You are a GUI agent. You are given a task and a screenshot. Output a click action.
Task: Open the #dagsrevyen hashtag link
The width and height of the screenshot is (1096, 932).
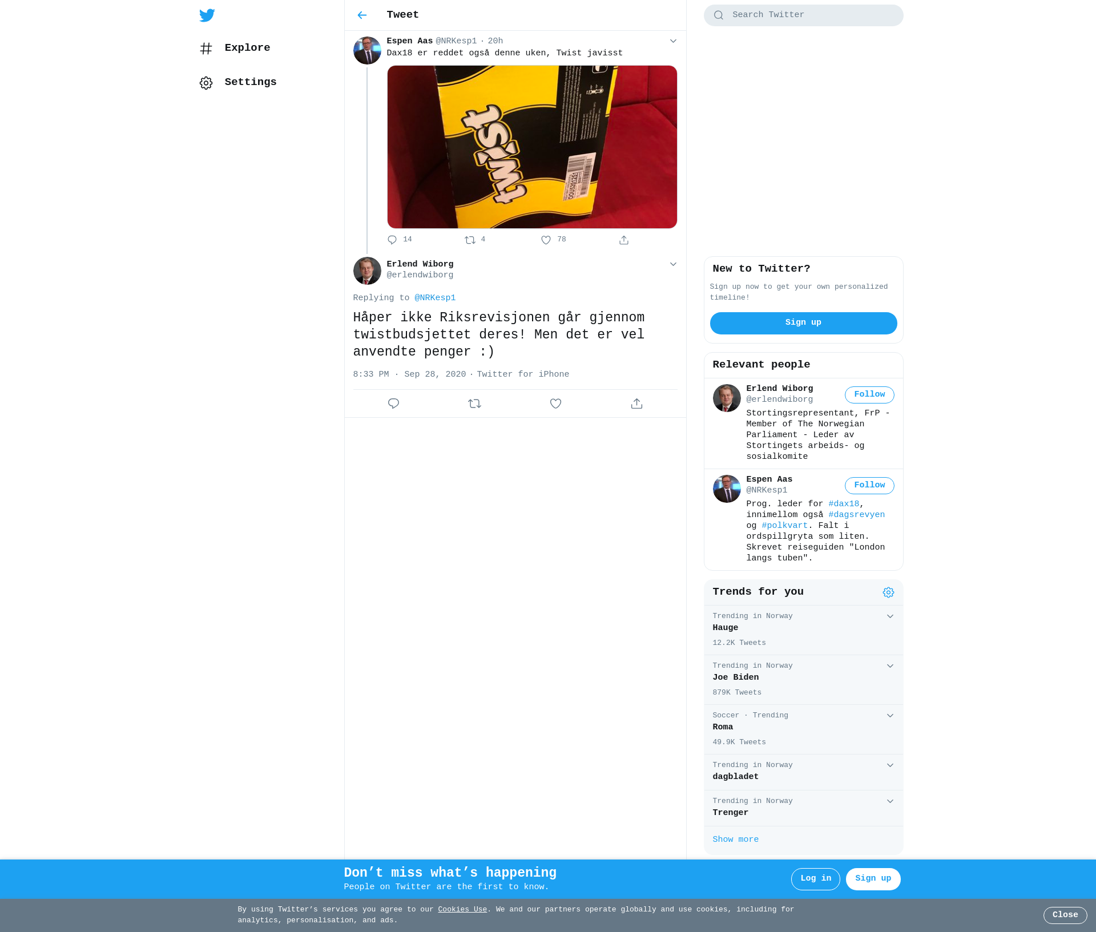pyautogui.click(x=856, y=515)
